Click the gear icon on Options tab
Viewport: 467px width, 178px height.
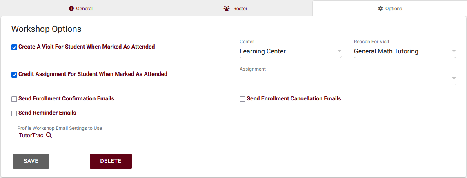click(x=380, y=9)
